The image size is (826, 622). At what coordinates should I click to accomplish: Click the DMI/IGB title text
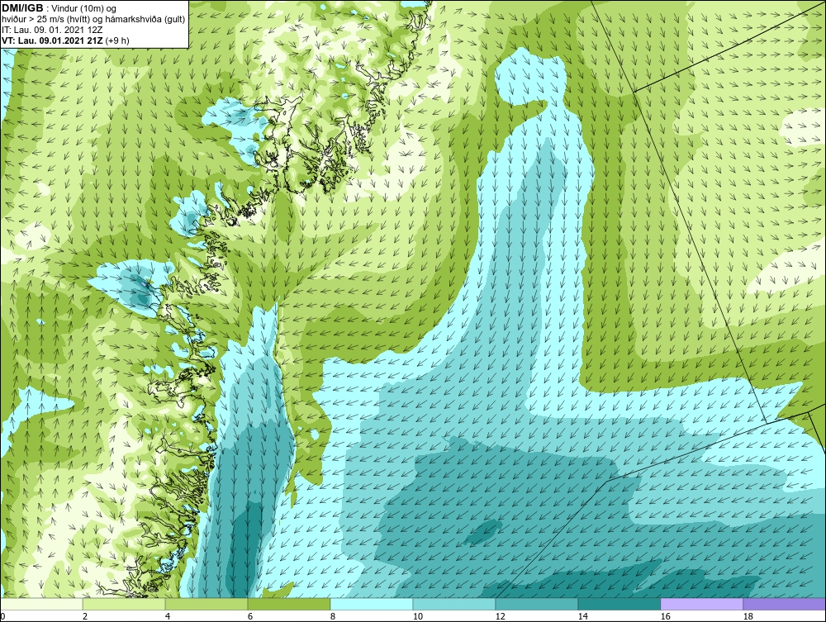22,8
